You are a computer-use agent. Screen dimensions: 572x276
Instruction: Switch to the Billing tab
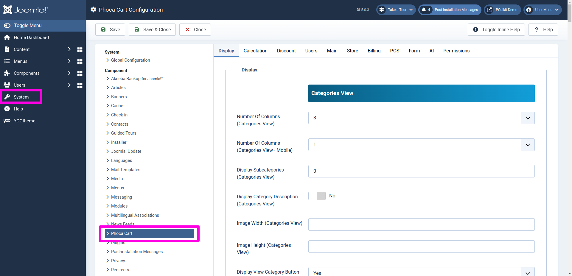374,51
